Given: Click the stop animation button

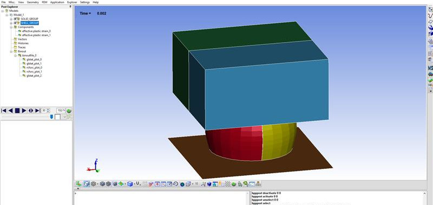Looking at the screenshot, I should tap(17, 111).
